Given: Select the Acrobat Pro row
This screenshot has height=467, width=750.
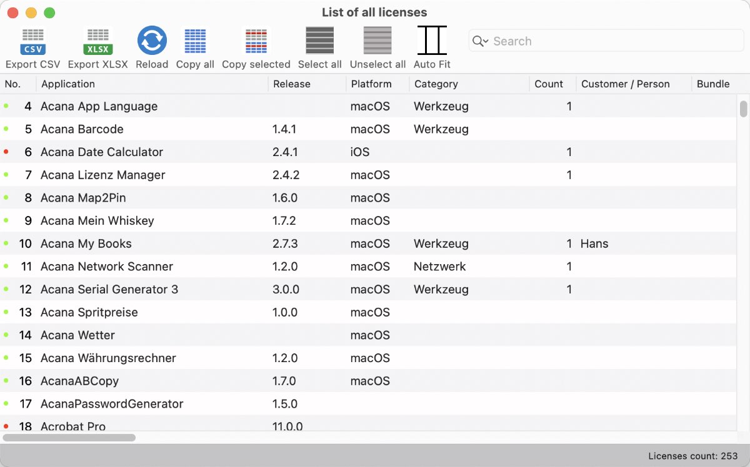Looking at the screenshot, I should 369,424.
